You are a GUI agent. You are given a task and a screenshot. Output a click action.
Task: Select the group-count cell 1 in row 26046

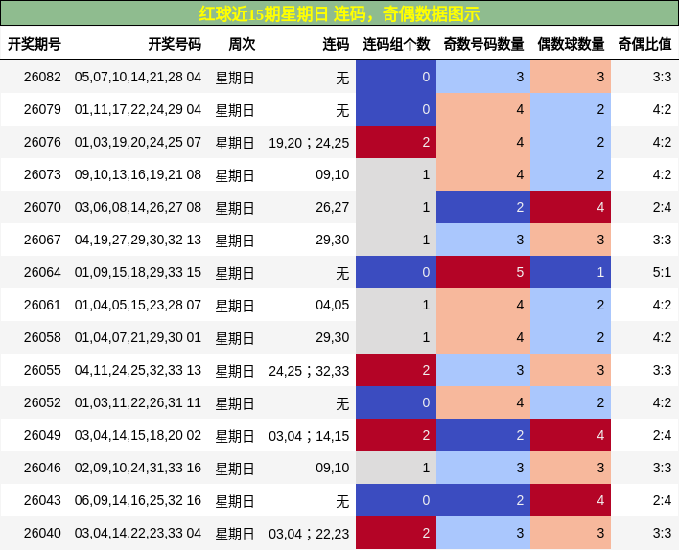click(396, 468)
